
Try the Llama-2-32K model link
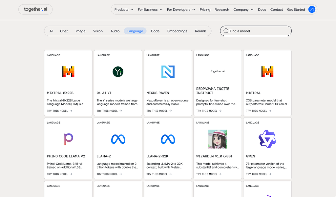tap(159, 174)
